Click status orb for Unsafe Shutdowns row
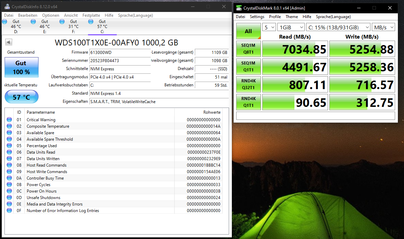Image resolution: width=404 pixels, height=239 pixels. point(9,197)
